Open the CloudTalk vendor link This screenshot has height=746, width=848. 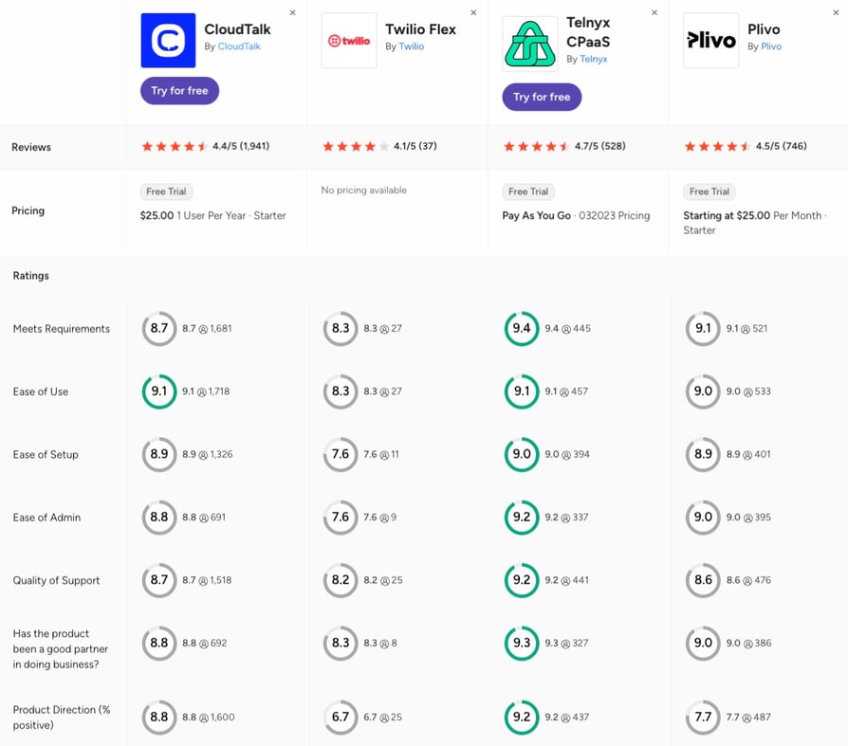coord(239,46)
